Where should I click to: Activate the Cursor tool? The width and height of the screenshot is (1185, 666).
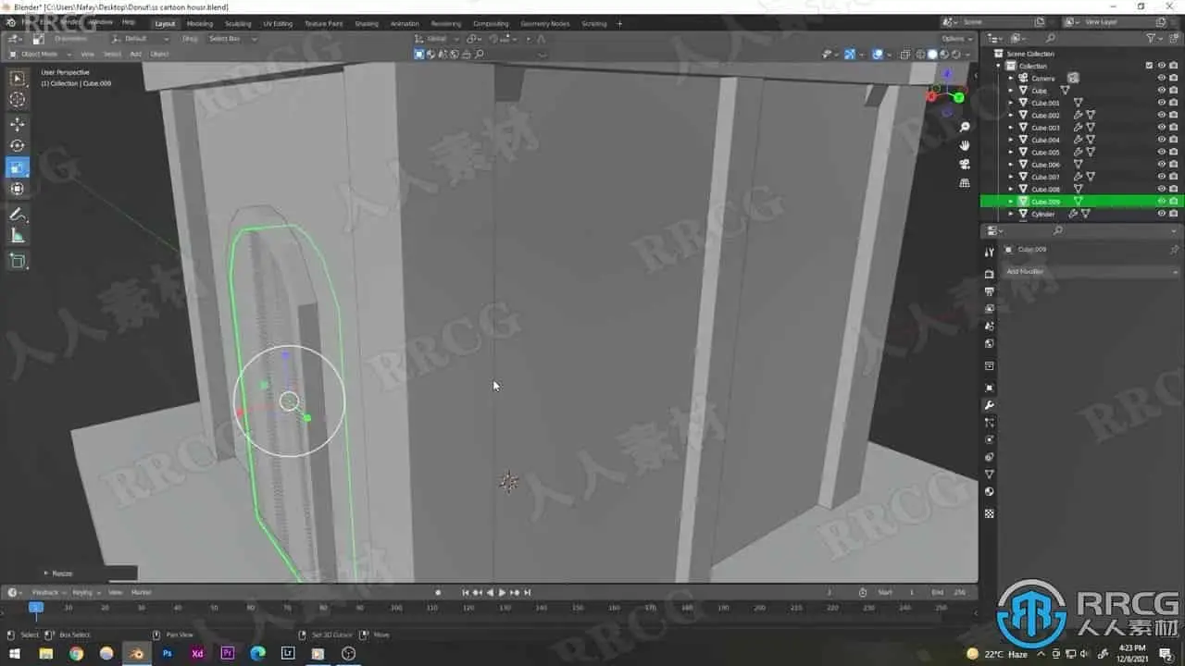click(18, 99)
